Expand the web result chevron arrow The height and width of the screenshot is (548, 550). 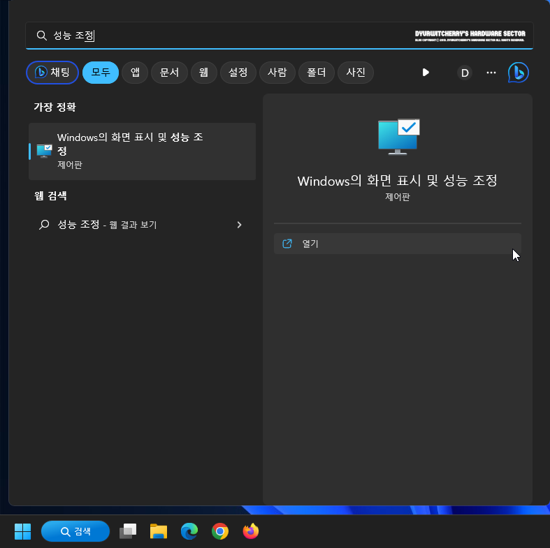pos(239,225)
